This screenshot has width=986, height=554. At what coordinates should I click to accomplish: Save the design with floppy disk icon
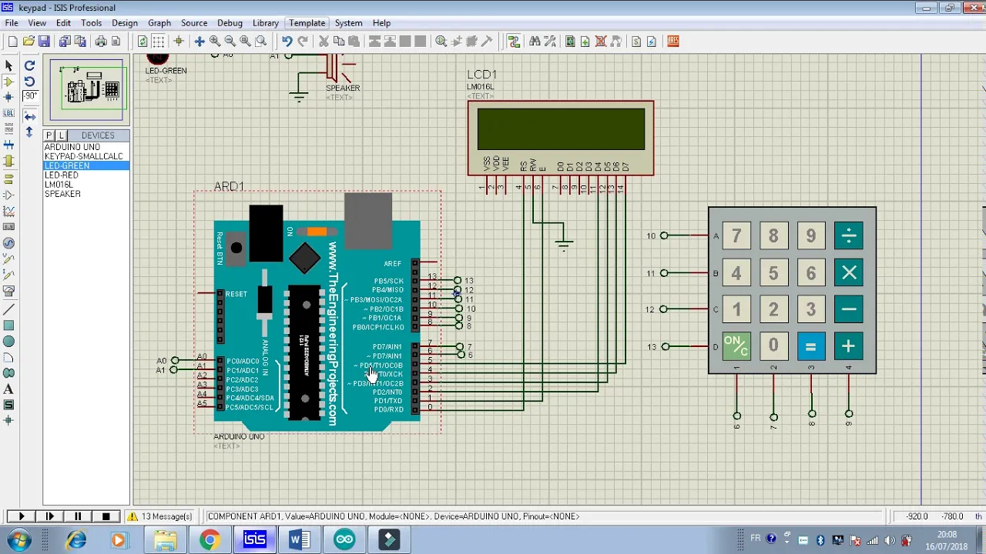[44, 42]
